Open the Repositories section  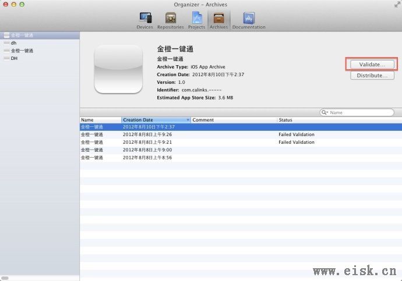tap(171, 20)
